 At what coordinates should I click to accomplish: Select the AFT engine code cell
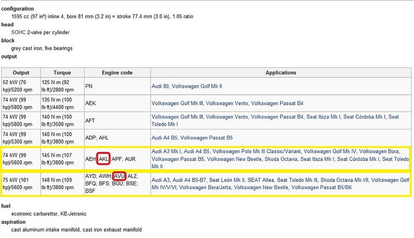117,120
